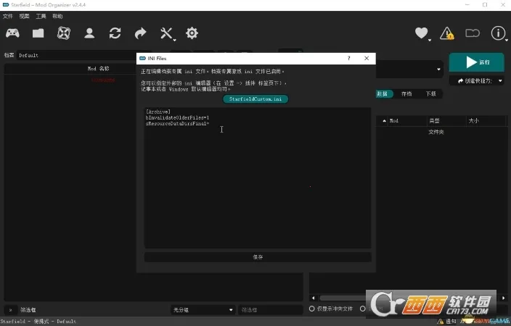Open the 无分组 grouping dropdown
511x326 pixels.
[203, 310]
